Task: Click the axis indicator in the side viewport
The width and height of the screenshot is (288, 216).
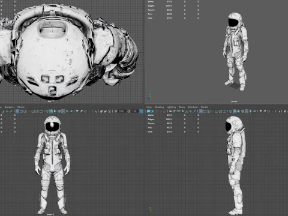Action: [149, 209]
